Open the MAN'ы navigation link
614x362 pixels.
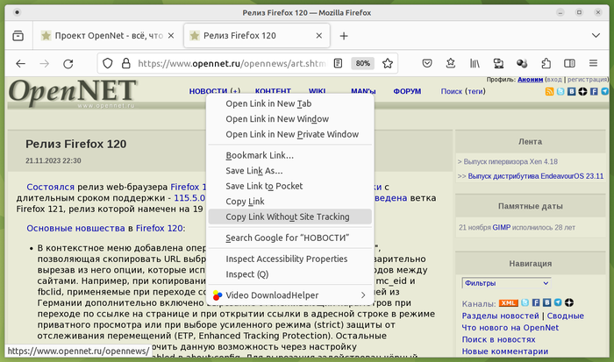point(363,91)
